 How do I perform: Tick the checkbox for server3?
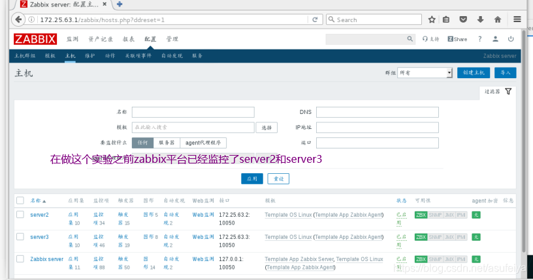tap(20, 236)
